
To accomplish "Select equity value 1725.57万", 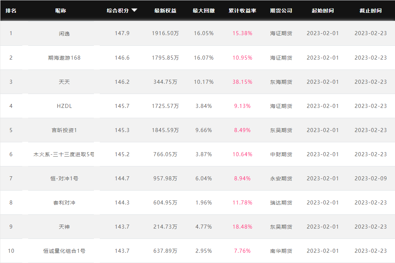I will click(165, 106).
